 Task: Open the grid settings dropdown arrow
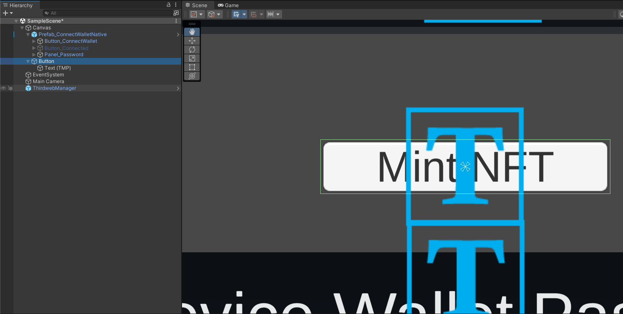tap(244, 14)
